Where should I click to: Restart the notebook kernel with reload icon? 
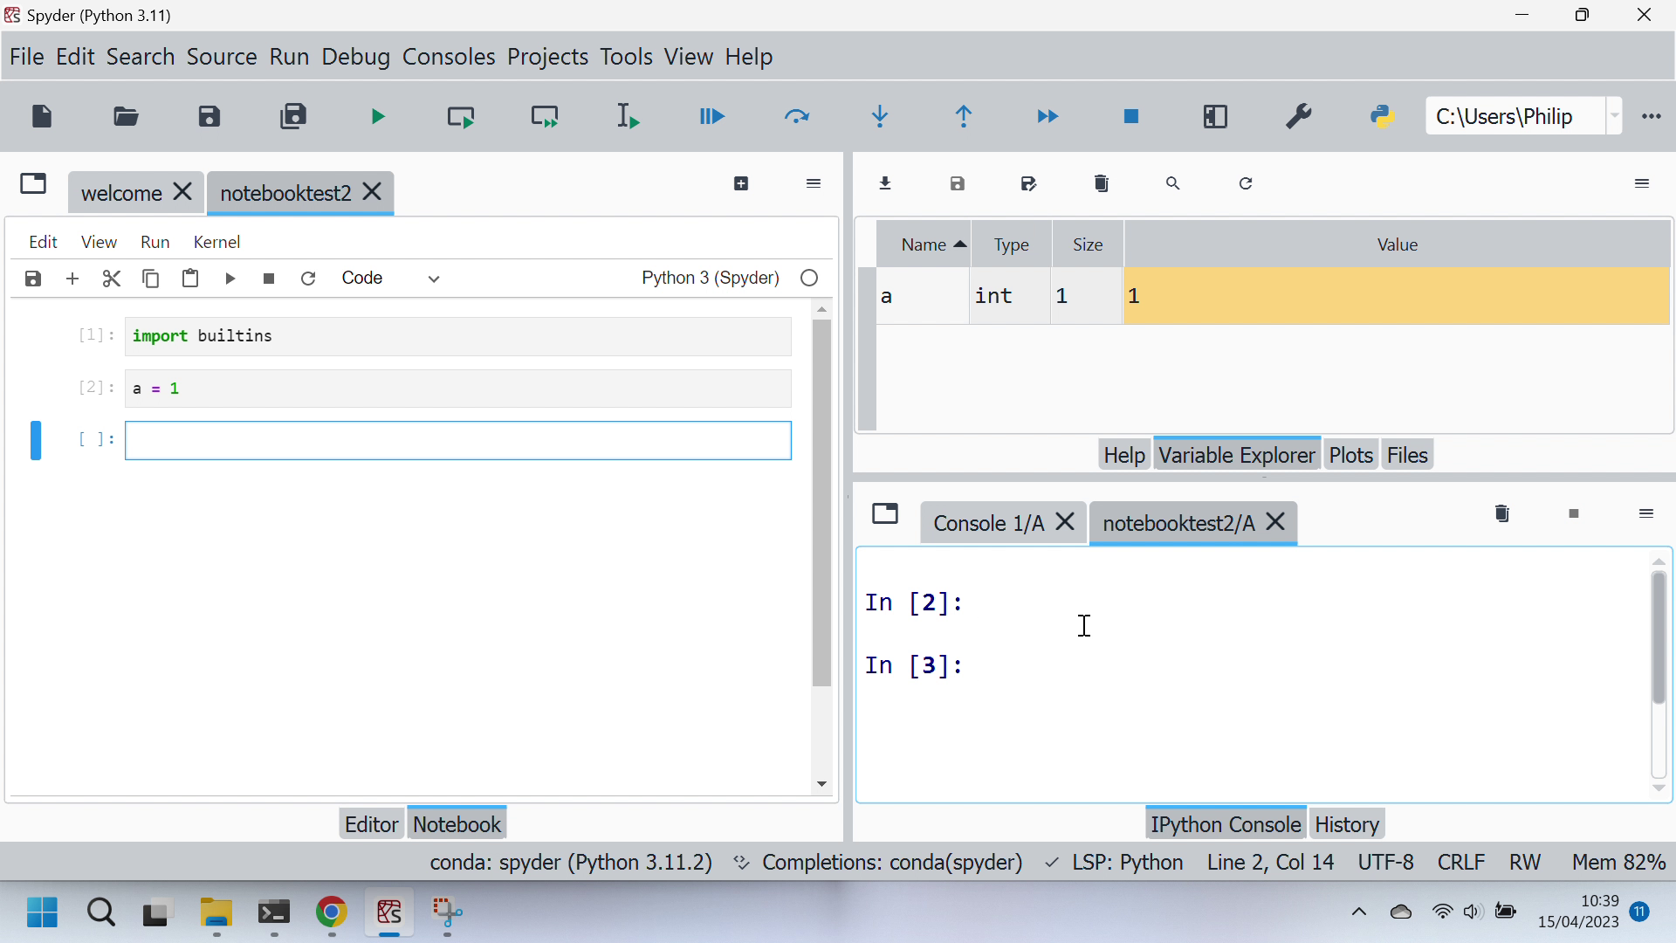click(308, 279)
